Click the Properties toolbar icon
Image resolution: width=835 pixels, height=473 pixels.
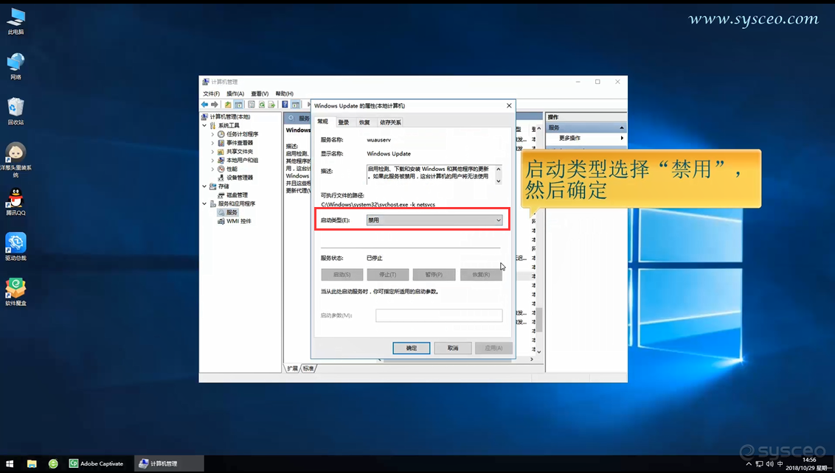click(252, 105)
